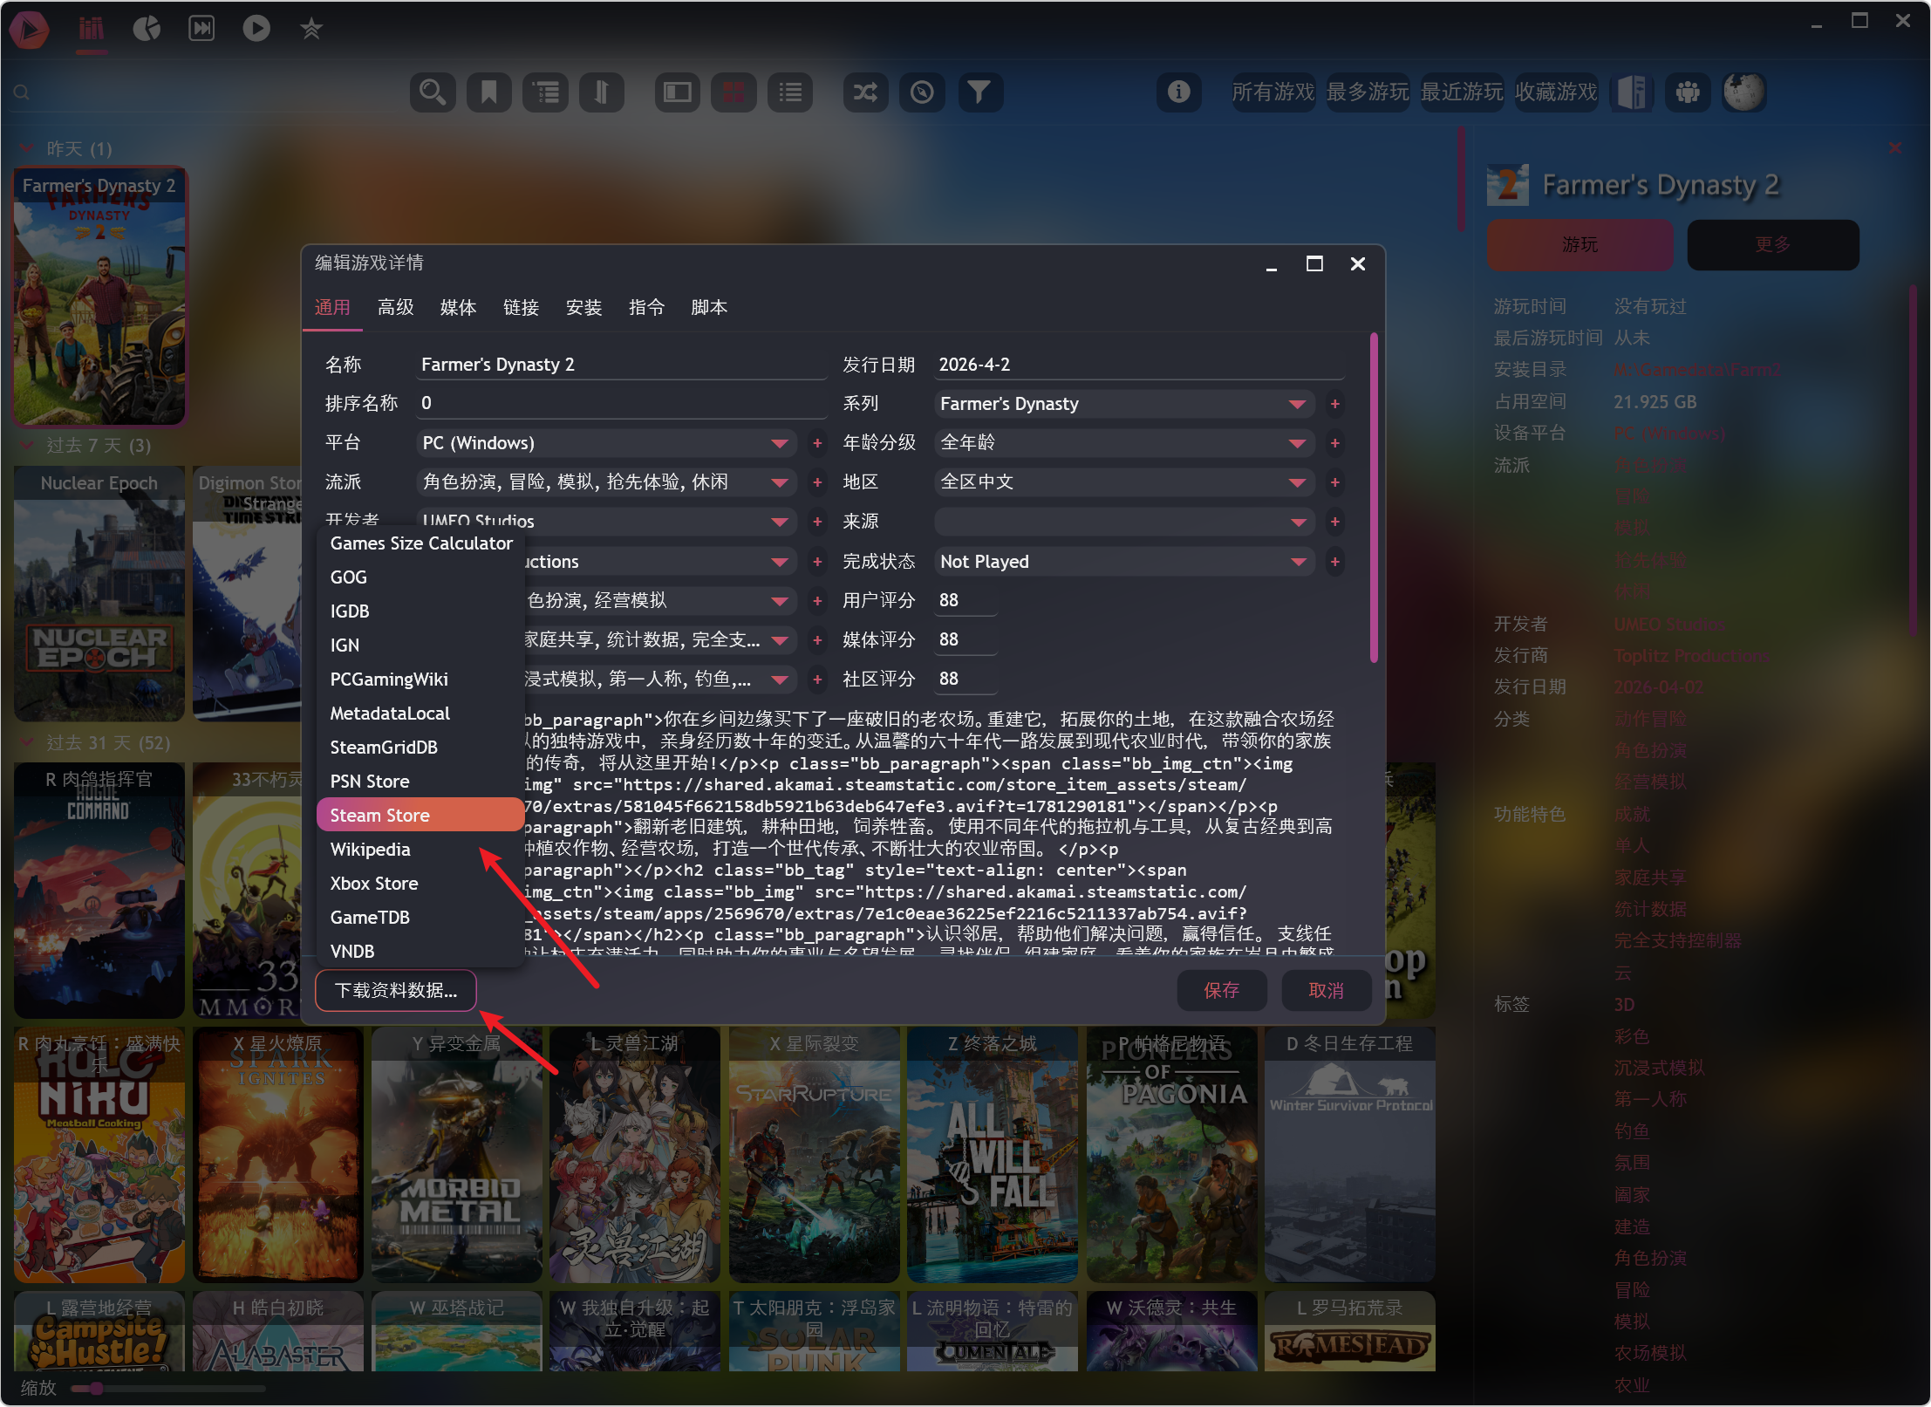The width and height of the screenshot is (1931, 1407).
Task: Save changes with the 保存 button
Action: [1221, 991]
